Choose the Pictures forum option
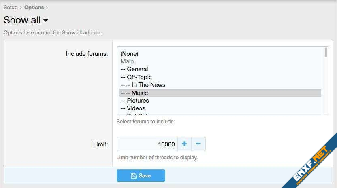This screenshot has width=337, height=188. coord(135,101)
